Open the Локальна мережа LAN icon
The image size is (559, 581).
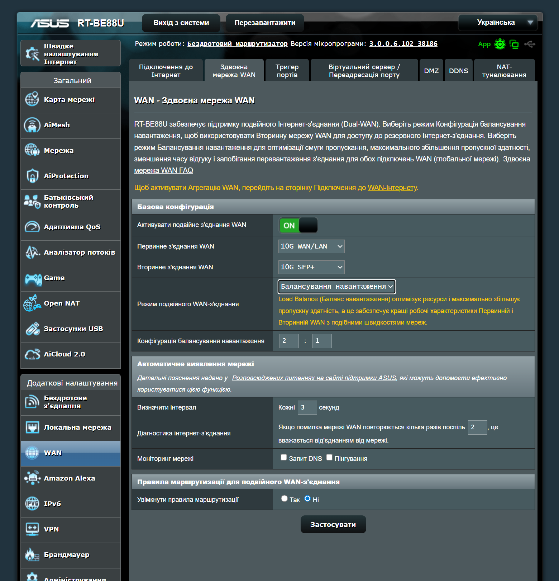[x=32, y=427]
